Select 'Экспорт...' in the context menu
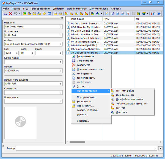Screen dimensions: 165x159 (x=82, y=86)
